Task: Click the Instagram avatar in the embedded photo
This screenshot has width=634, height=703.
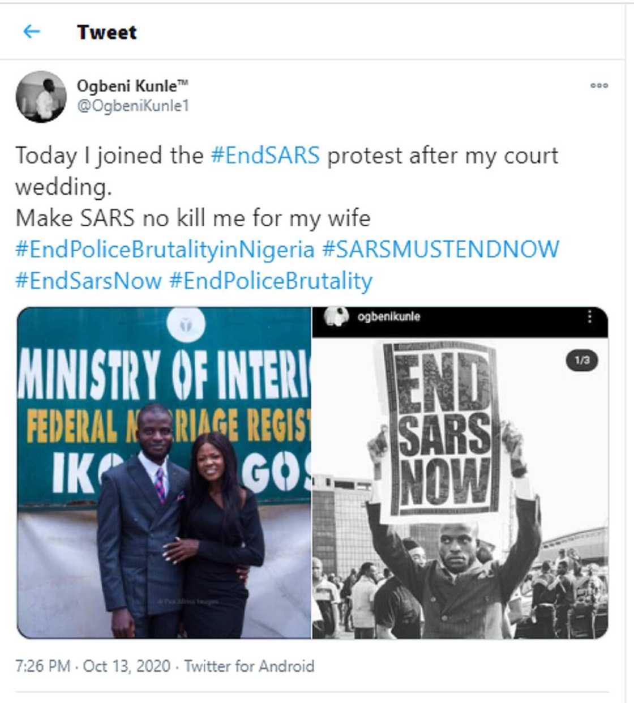Action: tap(336, 317)
